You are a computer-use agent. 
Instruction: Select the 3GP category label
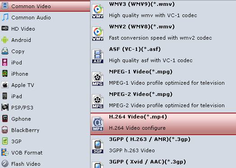coord(16,141)
